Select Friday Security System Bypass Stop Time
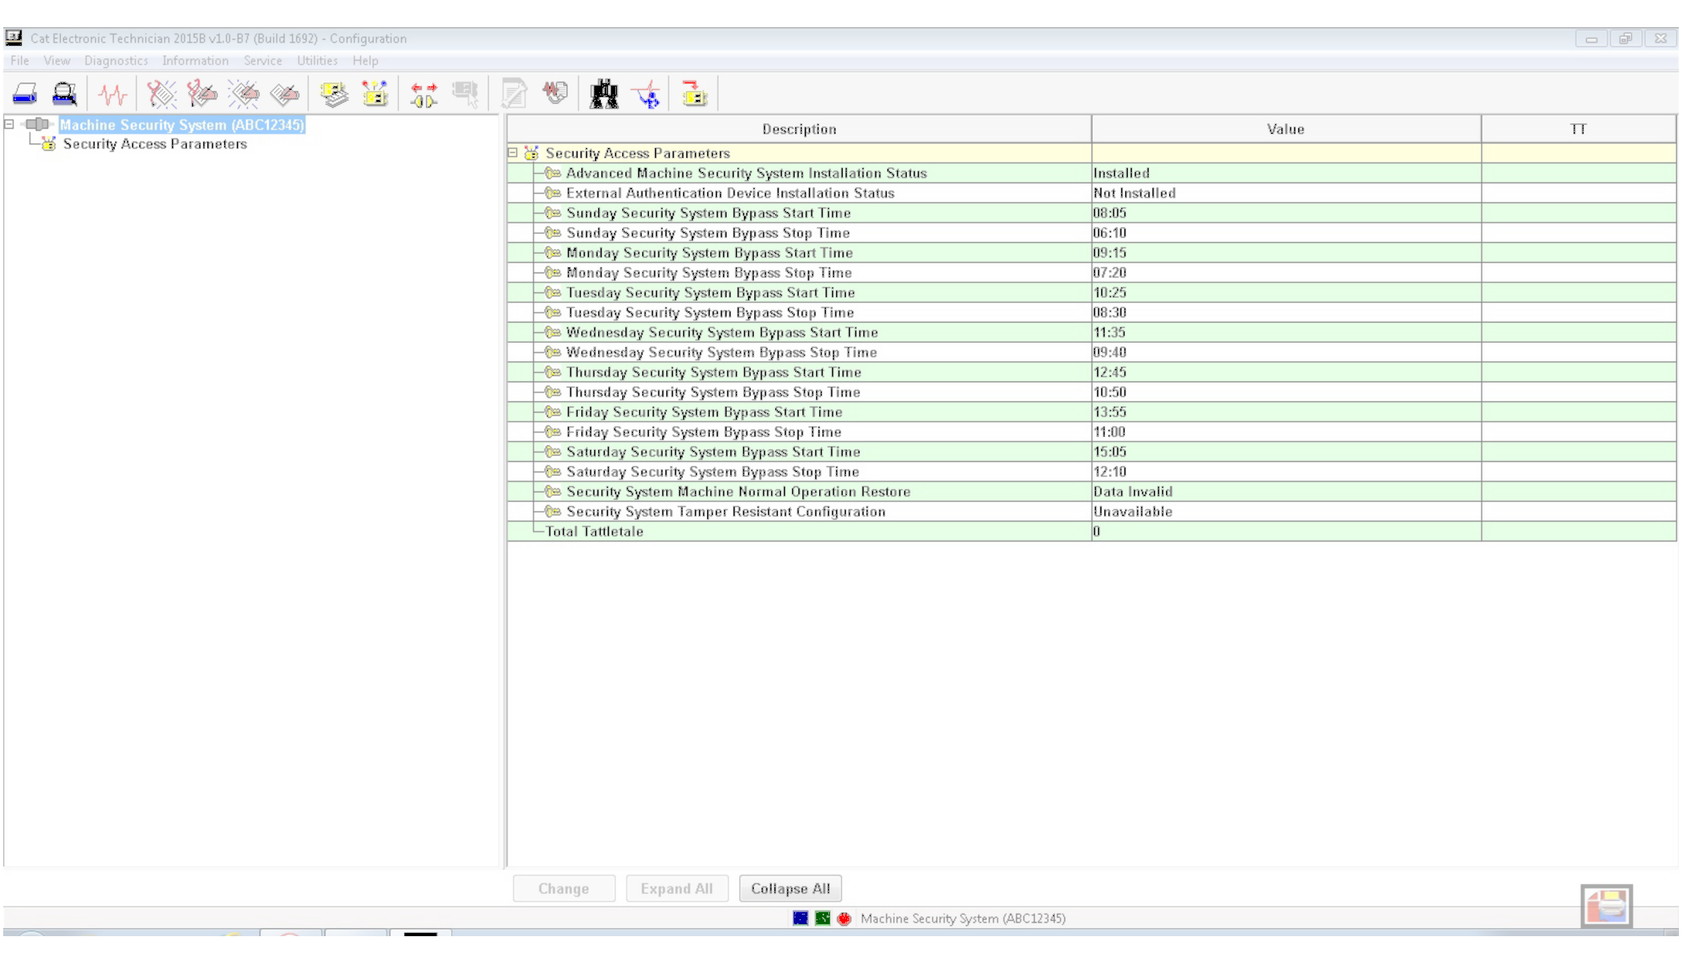This screenshot has height=961, width=1682. click(x=1092, y=432)
